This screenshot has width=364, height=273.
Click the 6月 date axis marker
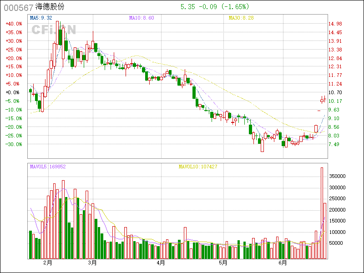[283, 263]
